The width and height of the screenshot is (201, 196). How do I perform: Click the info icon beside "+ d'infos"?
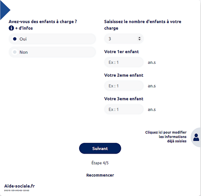point(11,28)
